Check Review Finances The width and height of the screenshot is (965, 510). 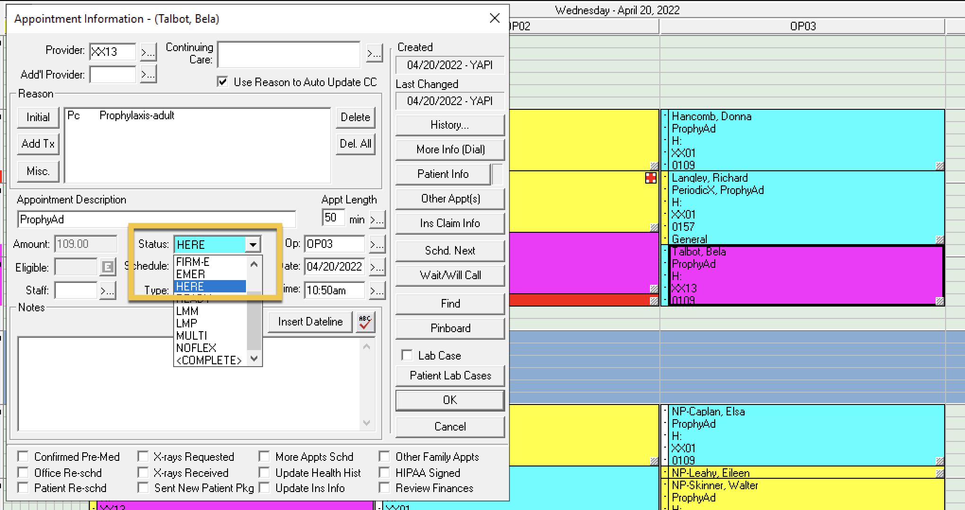[x=384, y=488]
